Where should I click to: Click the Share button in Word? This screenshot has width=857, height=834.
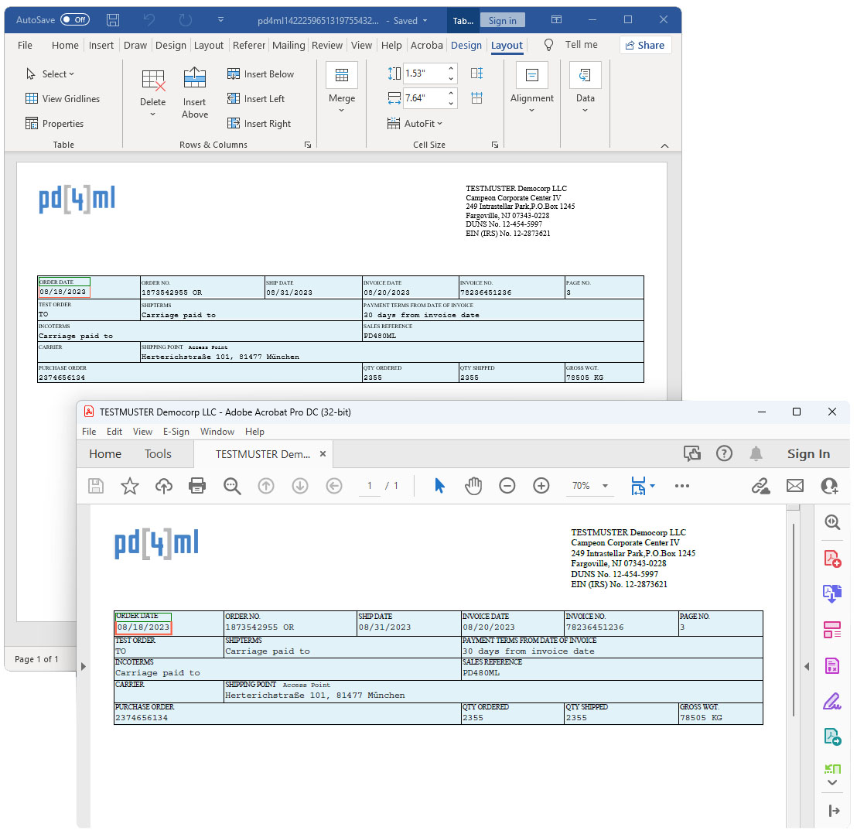click(645, 46)
